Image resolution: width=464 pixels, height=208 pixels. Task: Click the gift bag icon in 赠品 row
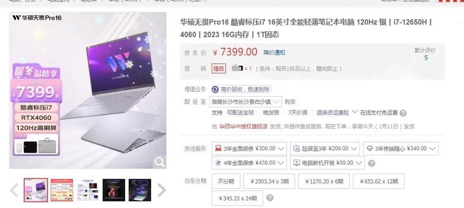tap(237, 67)
